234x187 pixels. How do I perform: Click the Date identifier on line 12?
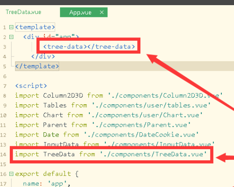coord(51,135)
